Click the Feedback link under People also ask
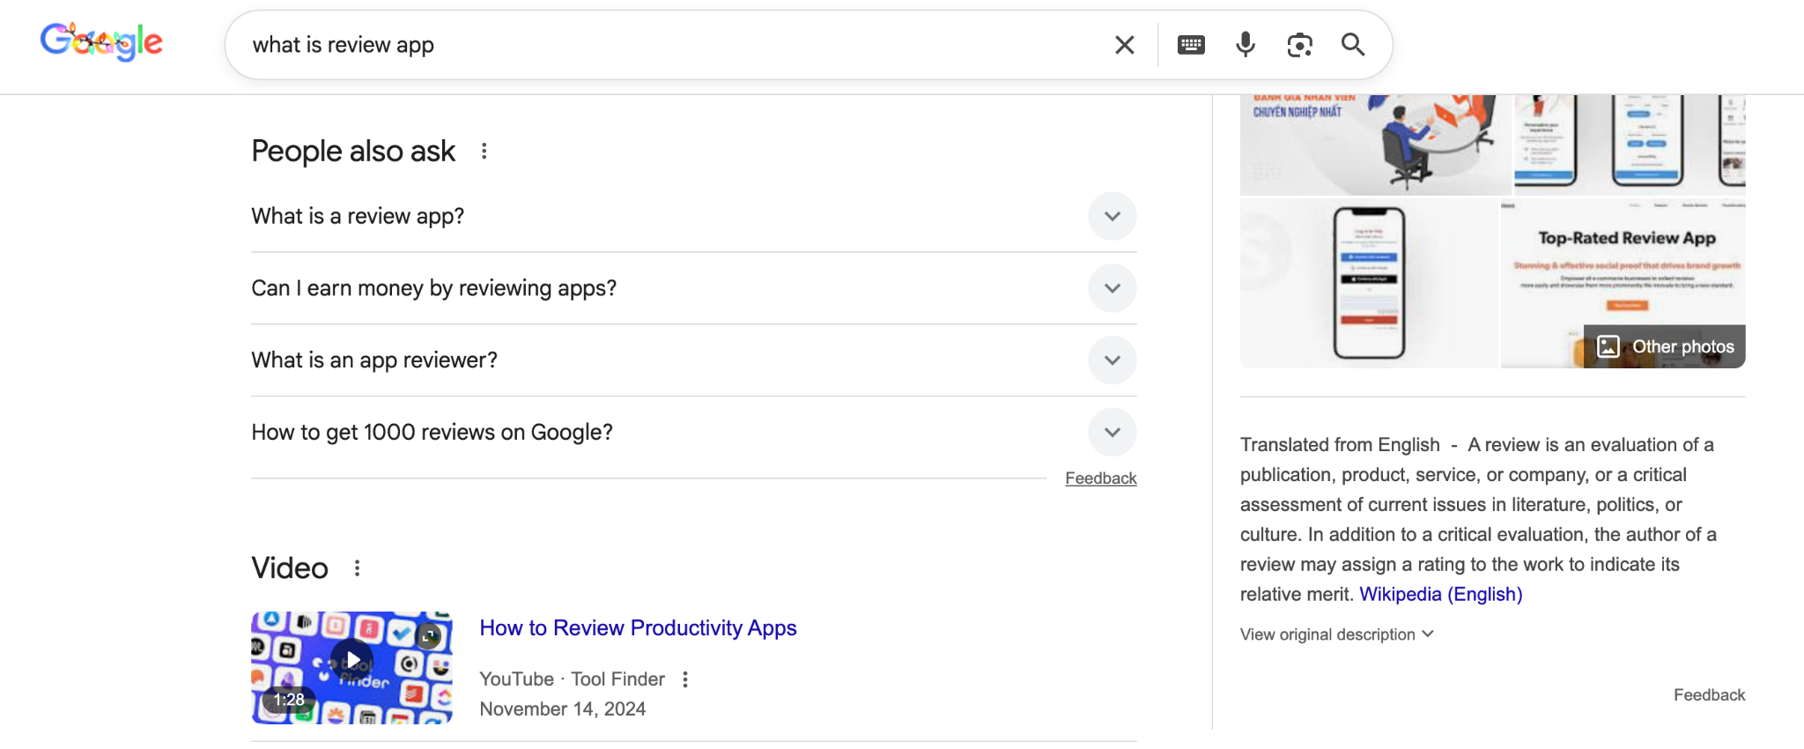Screen dimensions: 1804x749 pos(1101,478)
